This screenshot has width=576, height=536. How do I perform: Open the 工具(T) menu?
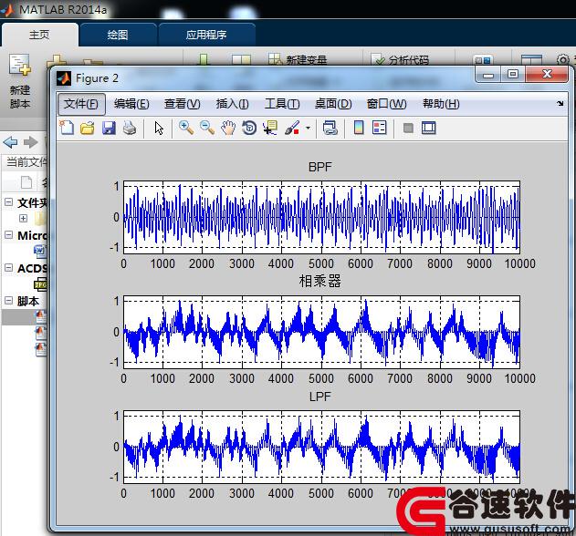282,104
